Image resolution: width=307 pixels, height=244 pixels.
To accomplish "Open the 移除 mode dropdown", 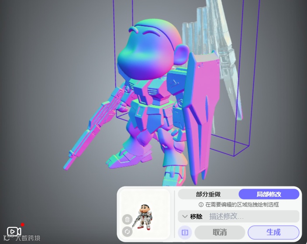I will click(193, 217).
